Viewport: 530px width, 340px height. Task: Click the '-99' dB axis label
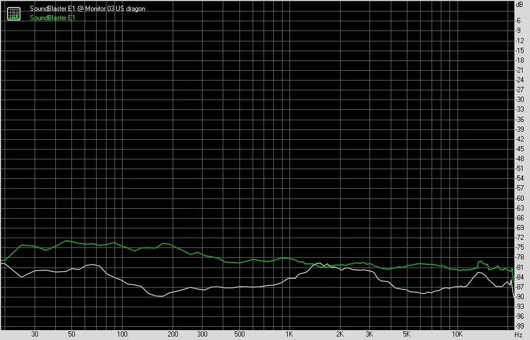click(x=520, y=326)
